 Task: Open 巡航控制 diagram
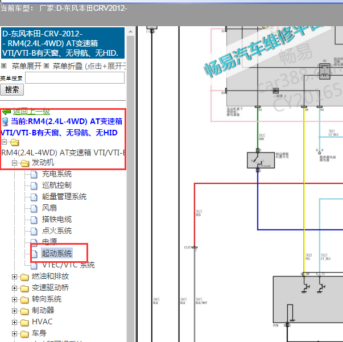click(x=57, y=186)
